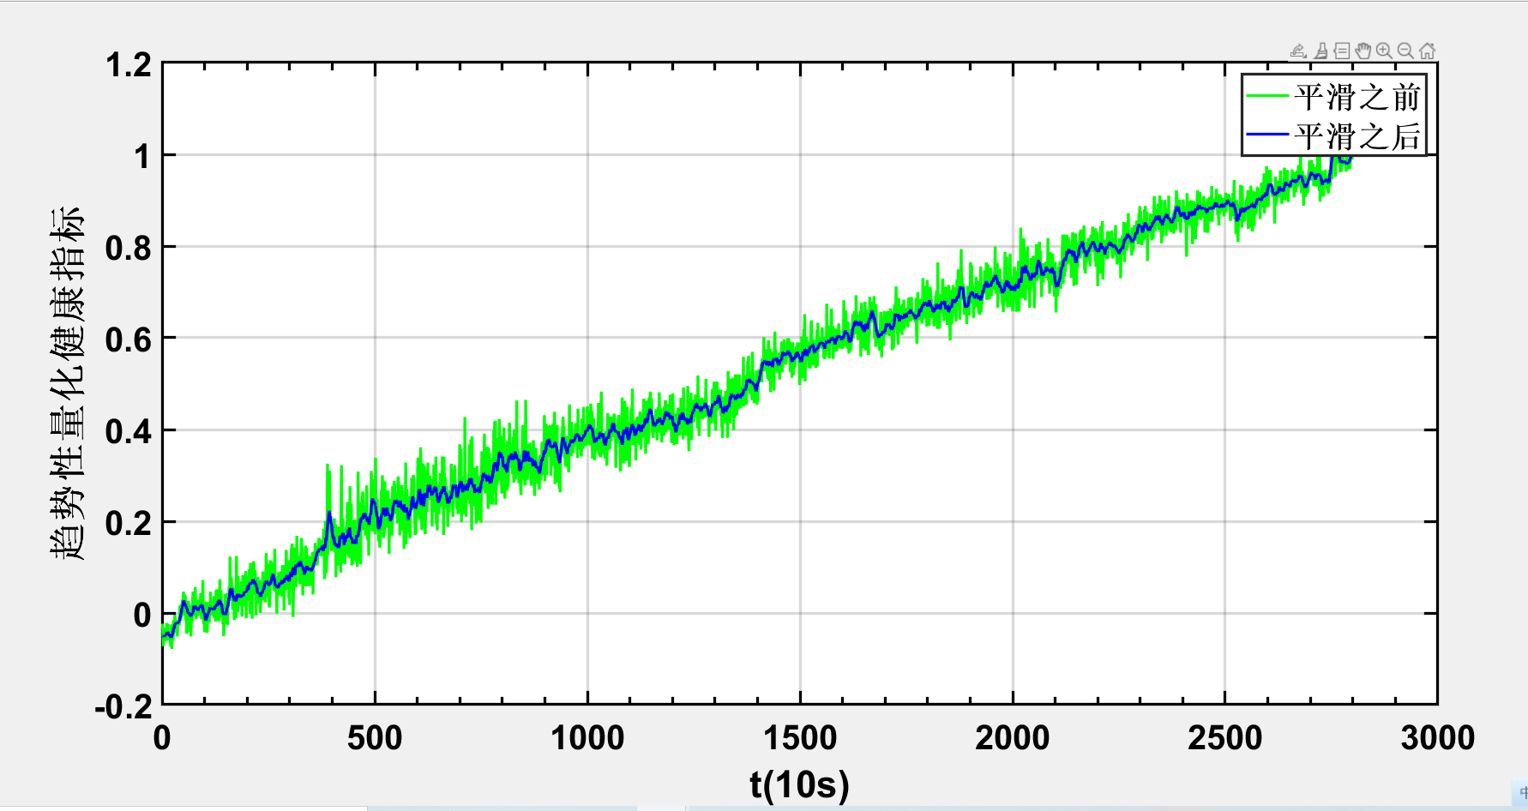Choose the zoom in magnifier
The height and width of the screenshot is (811, 1528).
tap(1384, 51)
